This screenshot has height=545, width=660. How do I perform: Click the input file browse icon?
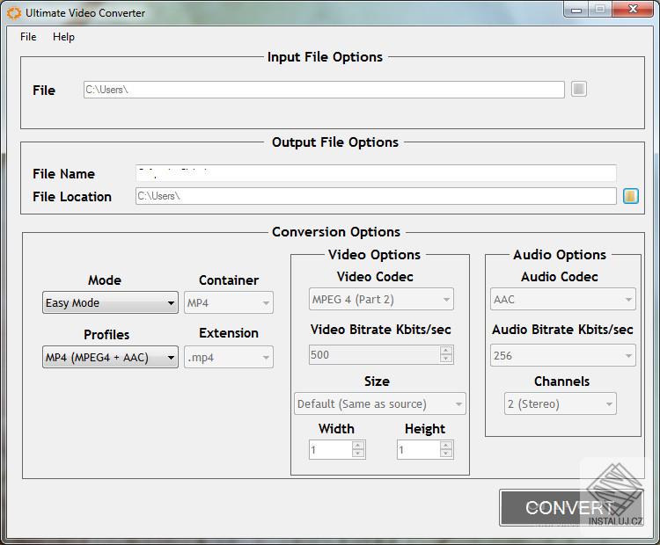point(579,89)
